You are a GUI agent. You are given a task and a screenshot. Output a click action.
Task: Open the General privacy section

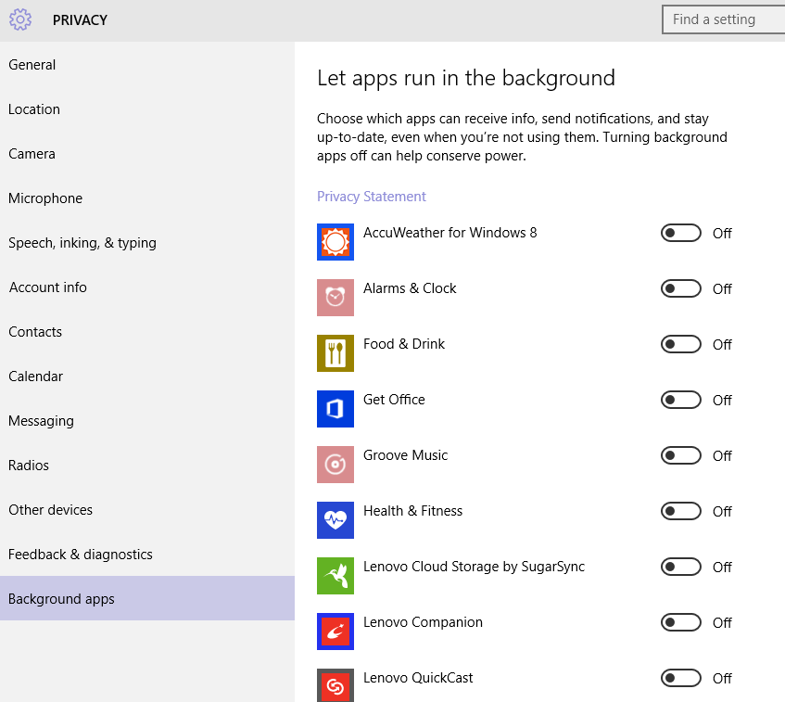(x=147, y=65)
